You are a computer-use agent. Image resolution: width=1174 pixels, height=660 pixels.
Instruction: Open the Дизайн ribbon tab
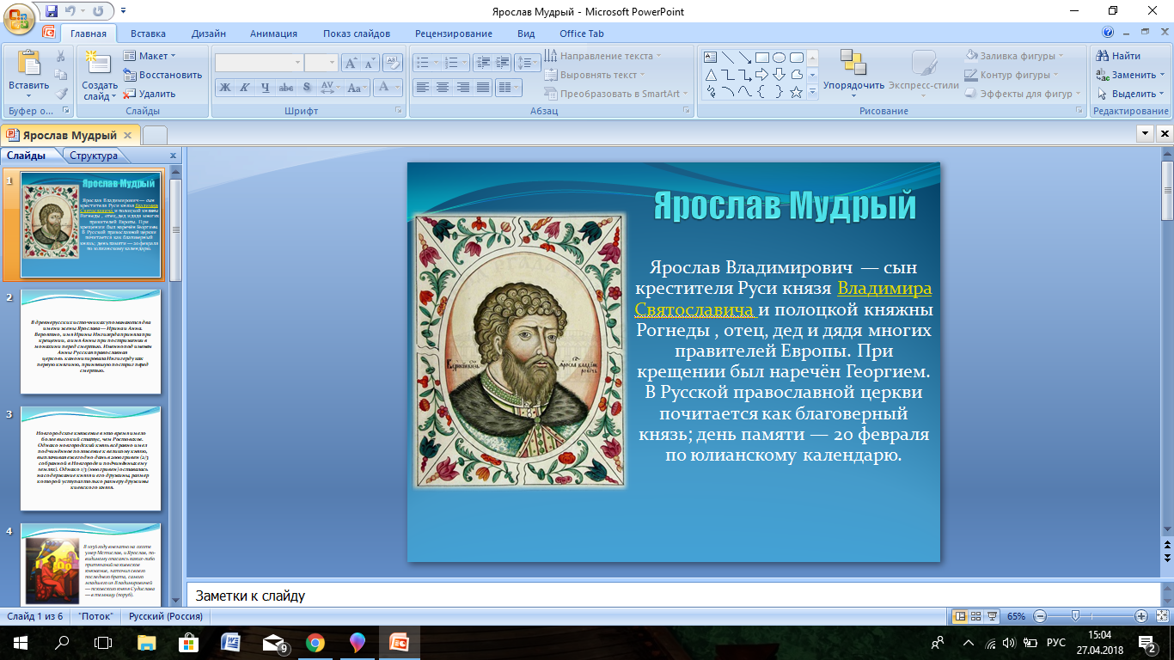point(209,34)
